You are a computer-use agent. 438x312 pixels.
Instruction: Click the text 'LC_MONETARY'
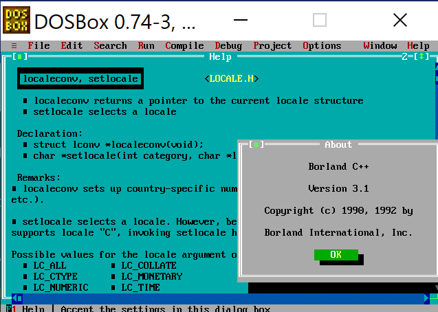(152, 276)
